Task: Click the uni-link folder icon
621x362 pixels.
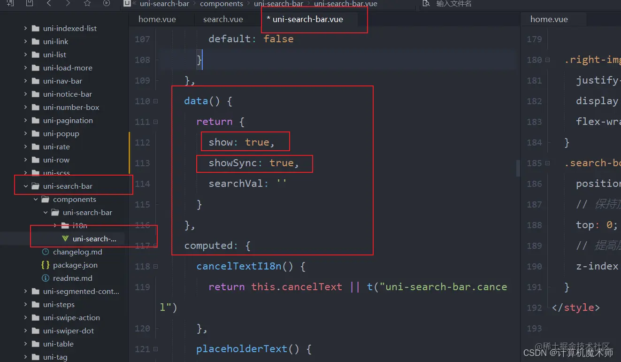Action: tap(35, 41)
